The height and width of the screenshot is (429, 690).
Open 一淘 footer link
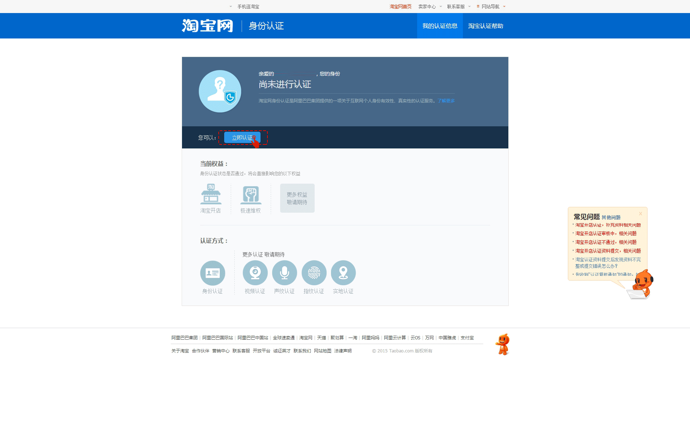(x=353, y=338)
